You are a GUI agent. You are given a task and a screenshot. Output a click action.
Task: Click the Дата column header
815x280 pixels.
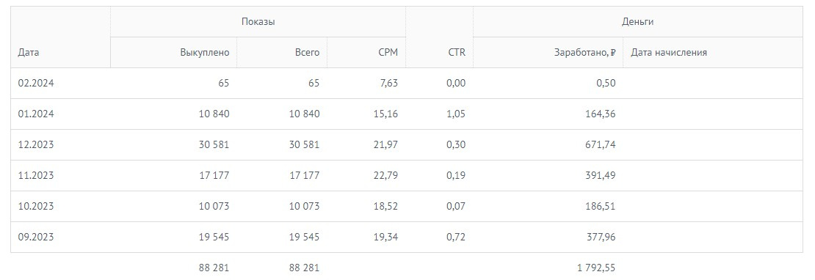point(29,52)
